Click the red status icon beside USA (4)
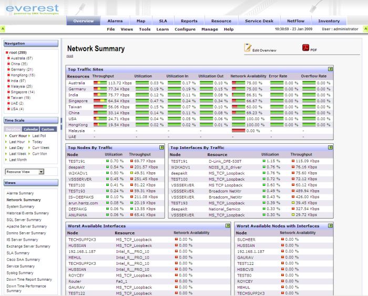Screen dimensions: 368x296 pos(9,109)
